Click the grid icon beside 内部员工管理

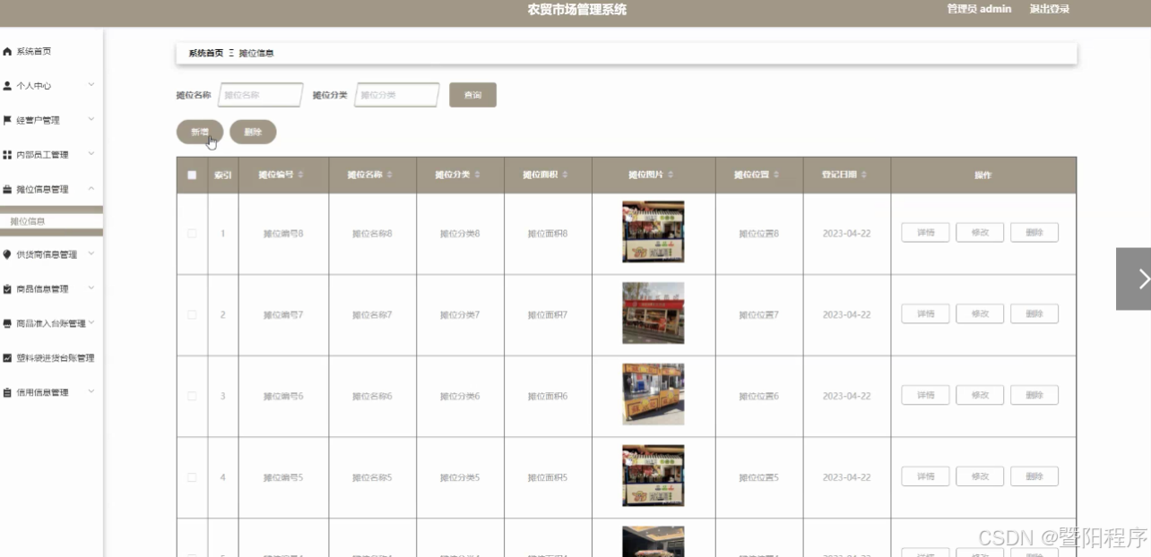(x=7, y=155)
